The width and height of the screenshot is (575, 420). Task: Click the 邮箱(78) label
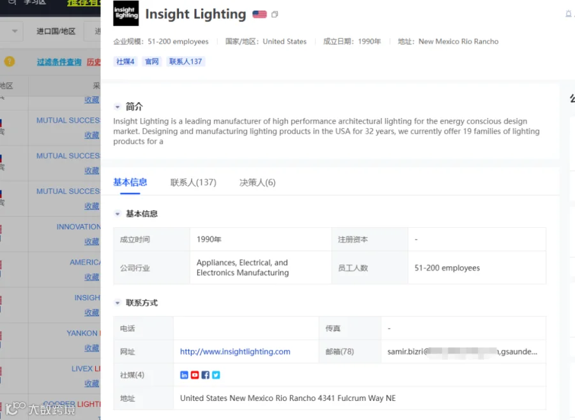340,352
